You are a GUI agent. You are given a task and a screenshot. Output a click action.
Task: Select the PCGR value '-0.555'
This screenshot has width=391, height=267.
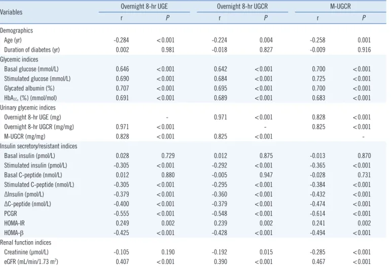[121, 214]
